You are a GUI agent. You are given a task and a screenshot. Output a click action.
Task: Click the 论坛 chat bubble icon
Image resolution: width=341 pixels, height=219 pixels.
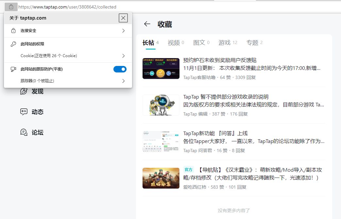(x=24, y=132)
